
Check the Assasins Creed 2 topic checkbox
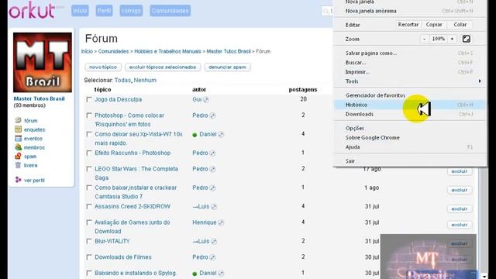89,206
